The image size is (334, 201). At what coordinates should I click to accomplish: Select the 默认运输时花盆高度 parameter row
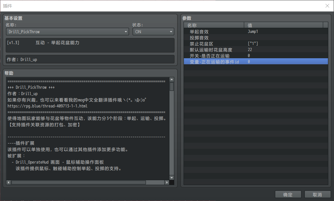click(256, 49)
